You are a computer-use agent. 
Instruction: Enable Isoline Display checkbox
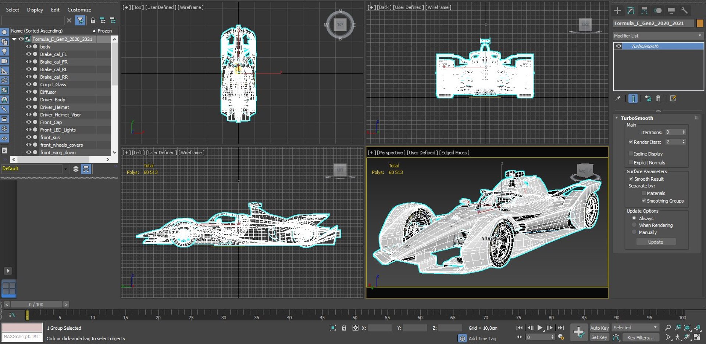point(631,153)
